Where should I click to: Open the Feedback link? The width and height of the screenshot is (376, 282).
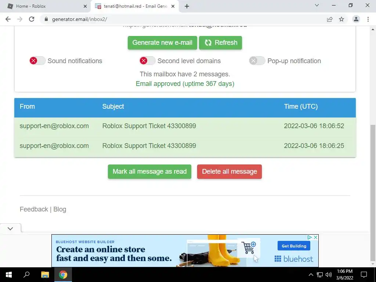pyautogui.click(x=34, y=209)
